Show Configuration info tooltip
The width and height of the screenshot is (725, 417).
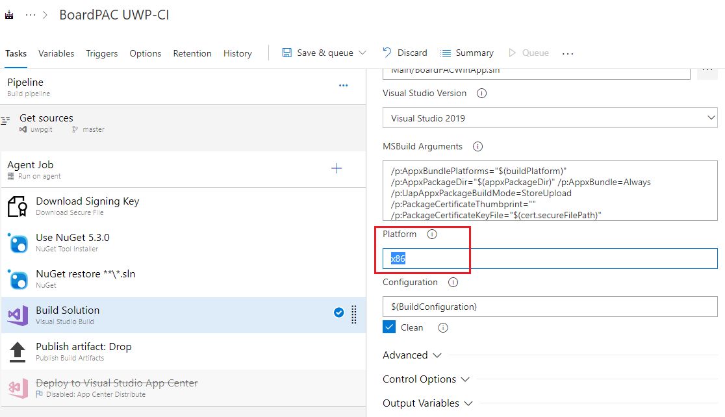point(453,283)
